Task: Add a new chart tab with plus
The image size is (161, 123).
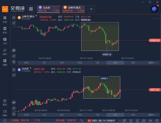Action: pos(91,9)
